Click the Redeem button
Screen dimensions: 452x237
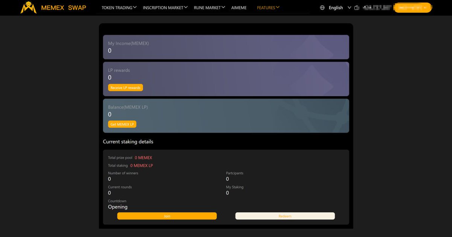point(285,216)
